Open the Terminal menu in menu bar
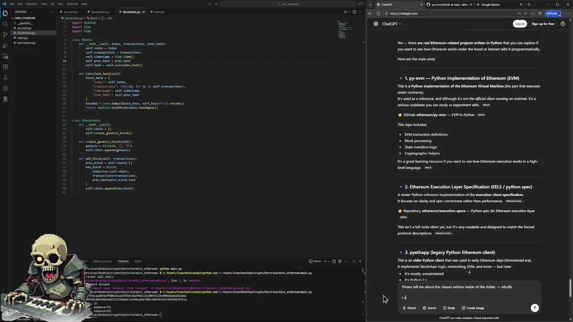This screenshot has height=322, width=573. tap(72, 4)
